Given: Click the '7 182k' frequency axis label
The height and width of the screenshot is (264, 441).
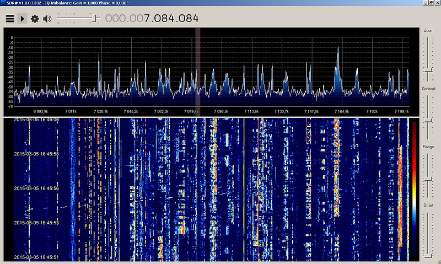Looking at the screenshot, I should click(x=372, y=112).
